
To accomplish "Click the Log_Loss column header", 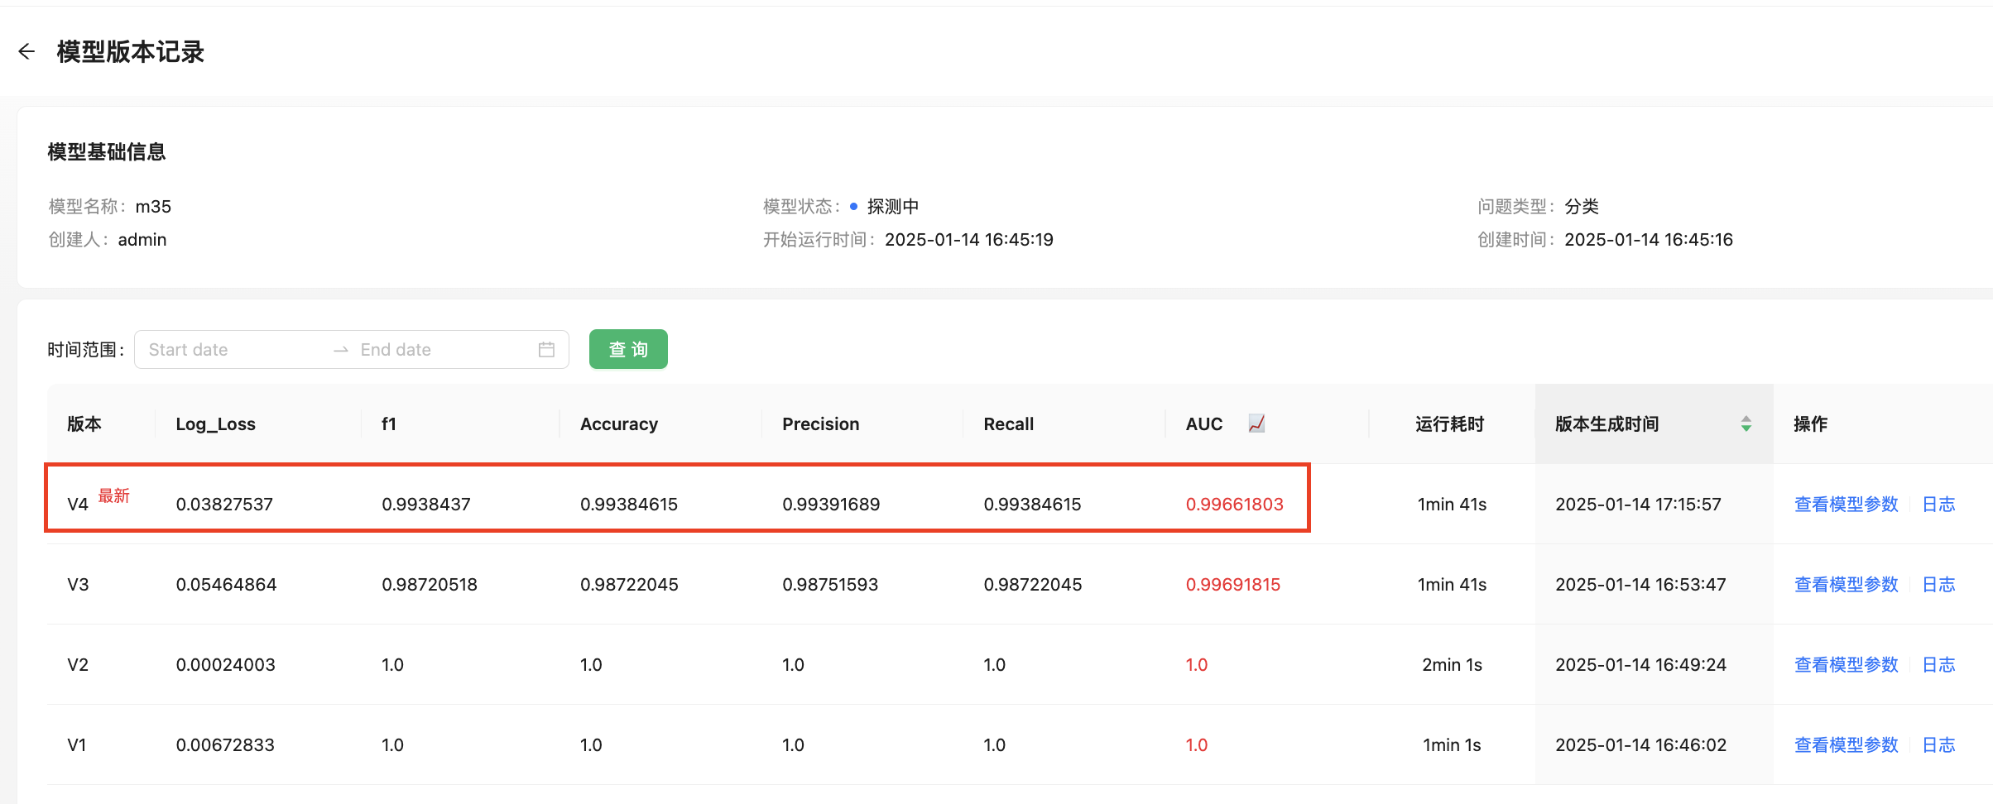I will pos(215,424).
